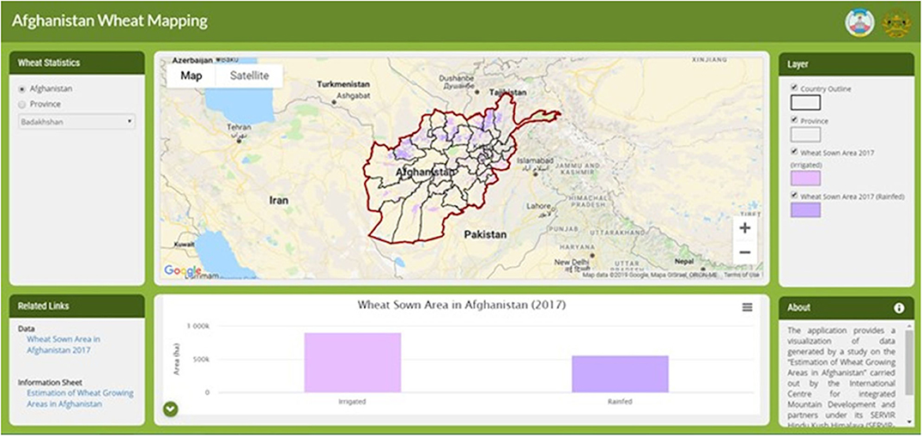The height and width of the screenshot is (436, 922).
Task: Select the Province radio button
Action: [x=22, y=105]
